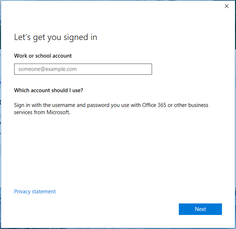The width and height of the screenshot is (236, 229).
Task: Click the words "Sign in" starting the description
Action: tap(22, 105)
